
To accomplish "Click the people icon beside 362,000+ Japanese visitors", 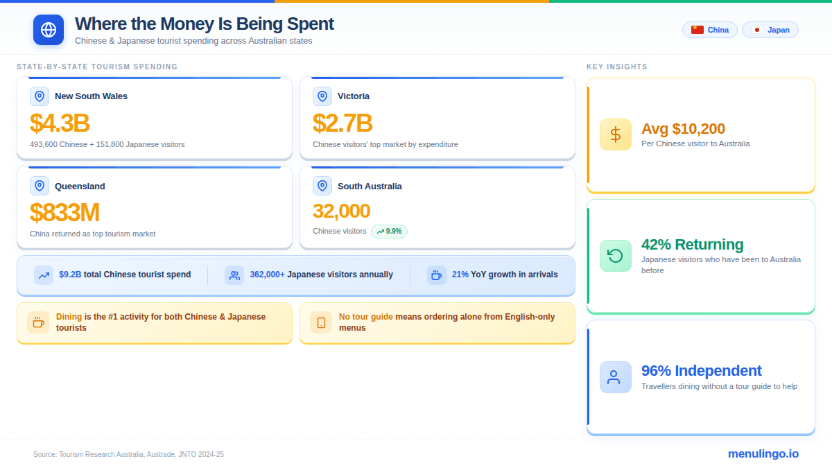I will 234,275.
